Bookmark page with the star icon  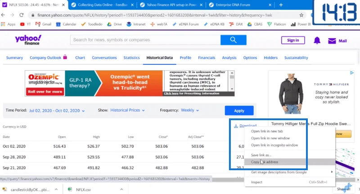(x=301, y=15)
